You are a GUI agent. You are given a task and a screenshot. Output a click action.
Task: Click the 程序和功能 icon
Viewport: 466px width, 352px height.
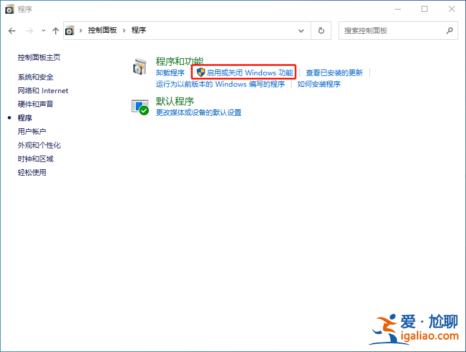140,66
